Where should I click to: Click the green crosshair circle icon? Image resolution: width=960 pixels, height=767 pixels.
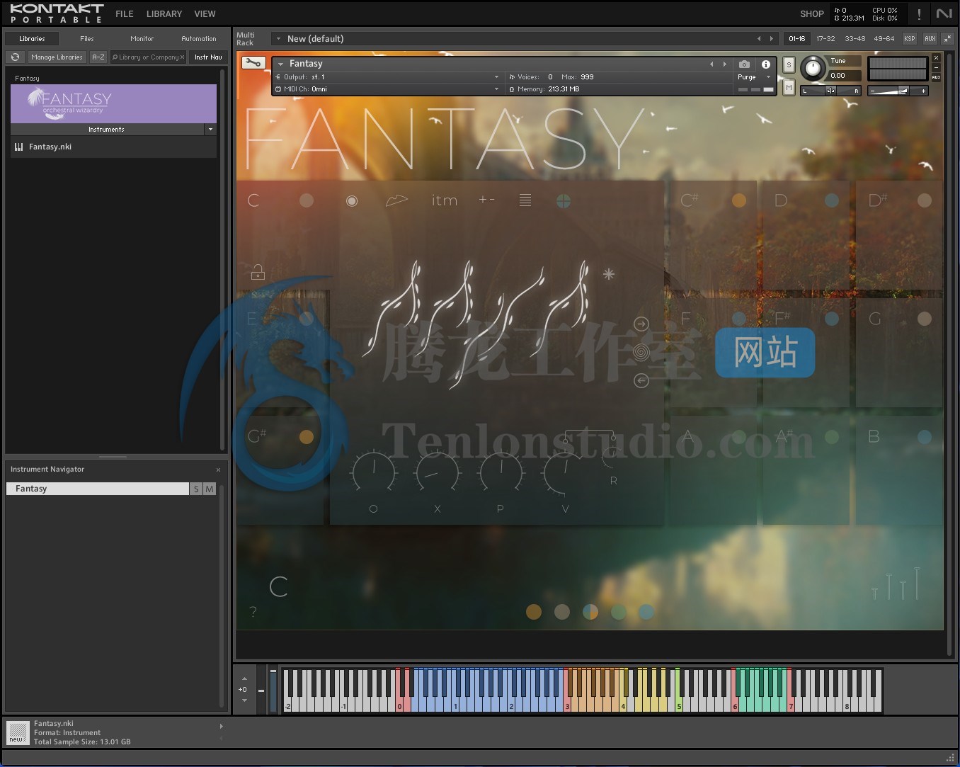pyautogui.click(x=564, y=201)
